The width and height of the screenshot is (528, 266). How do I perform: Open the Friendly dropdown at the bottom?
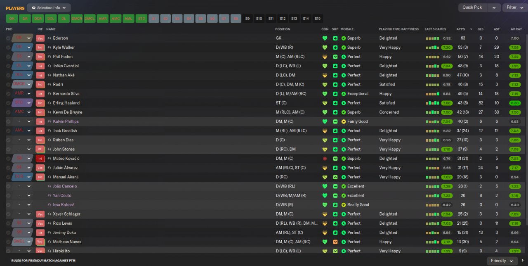coord(502,261)
